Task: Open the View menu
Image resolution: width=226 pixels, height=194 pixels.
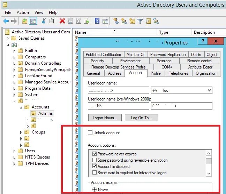Action: (39, 13)
